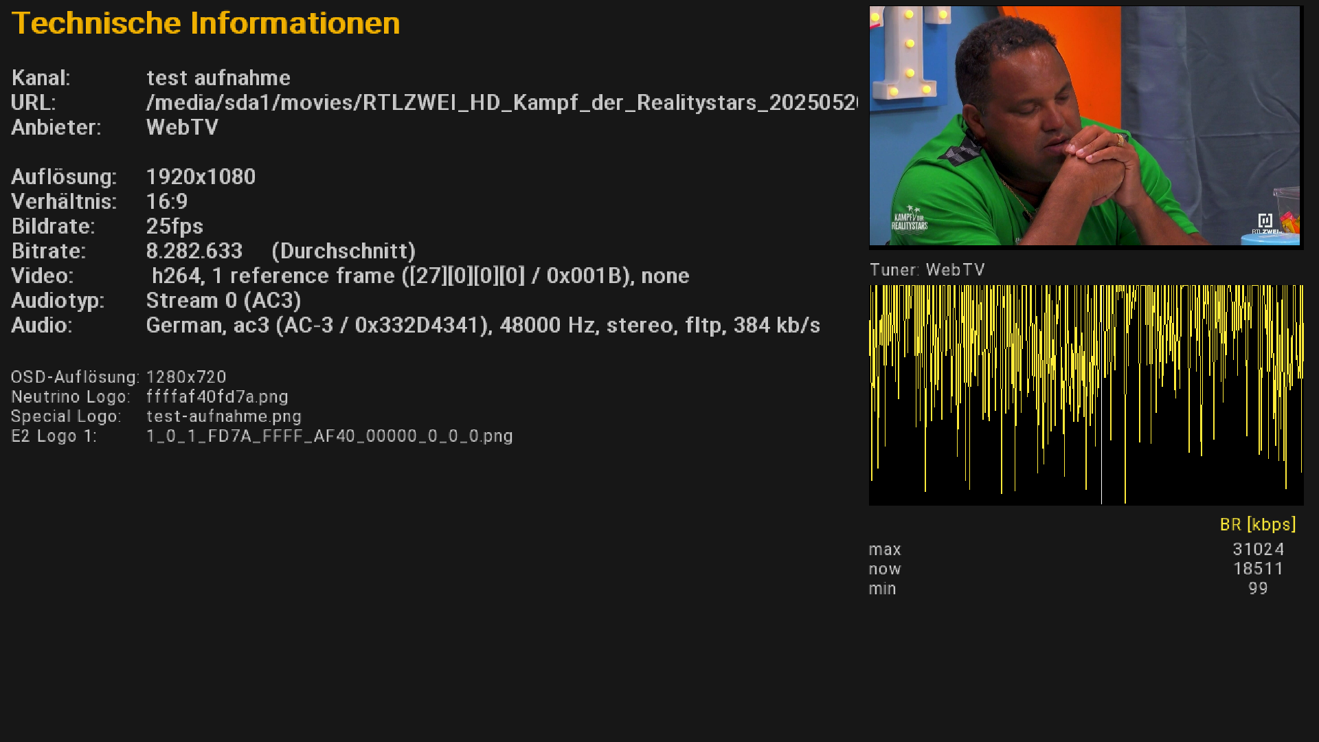
Task: Click the BR [kbps] heading
Action: 1257,524
